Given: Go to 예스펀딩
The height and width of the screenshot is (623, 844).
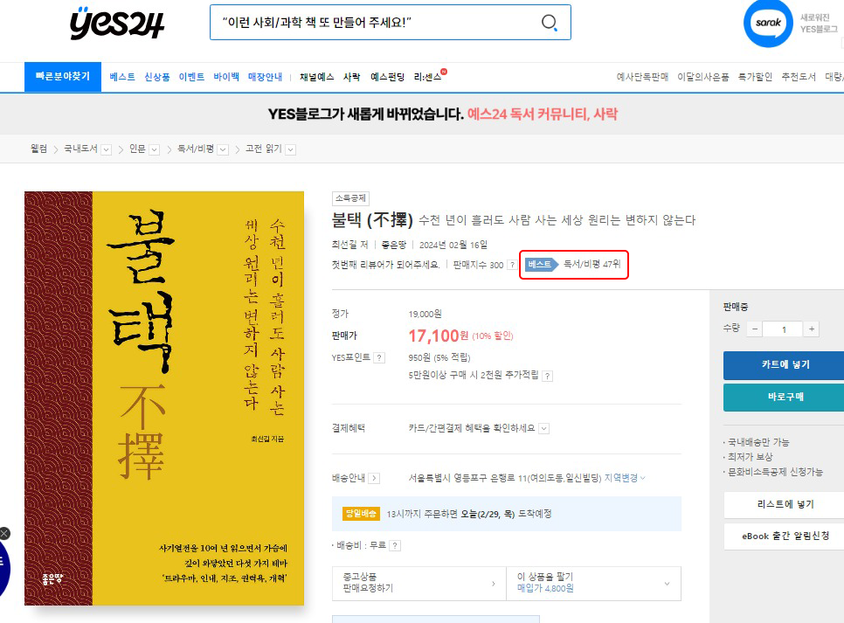Looking at the screenshot, I should pyautogui.click(x=388, y=77).
